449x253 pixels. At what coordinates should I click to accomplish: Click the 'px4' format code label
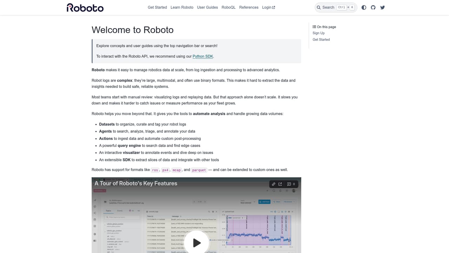165,170
